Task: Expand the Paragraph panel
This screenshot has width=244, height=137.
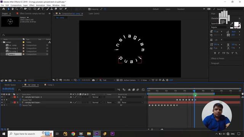Action: (x=215, y=63)
